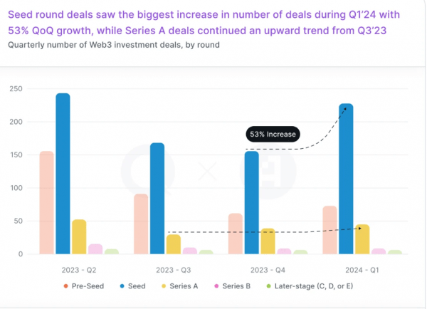Screen dimensions: 427x309
Task: Toggle the Pre-Seed legend series
Action: pyautogui.click(x=83, y=286)
